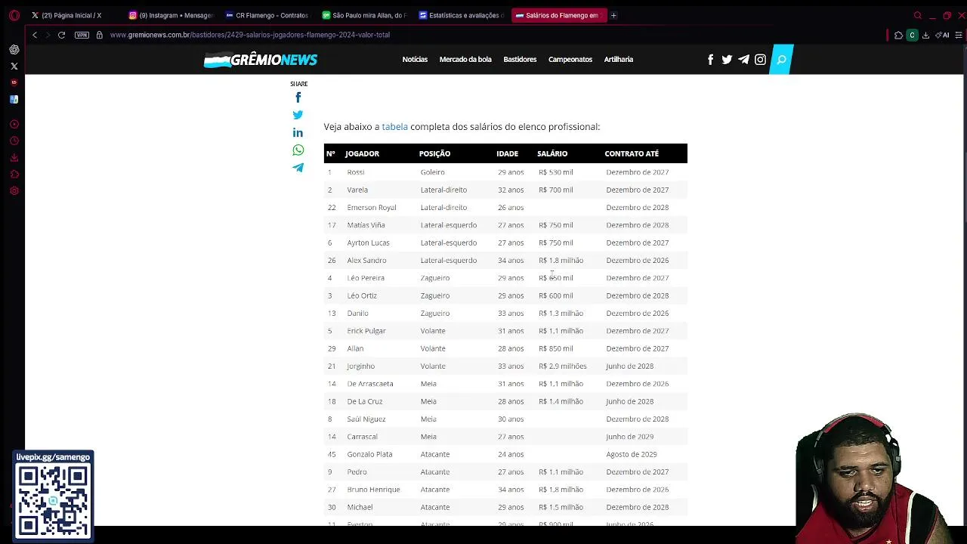Open the site search on blue button
This screenshot has height=544, width=967.
(781, 60)
